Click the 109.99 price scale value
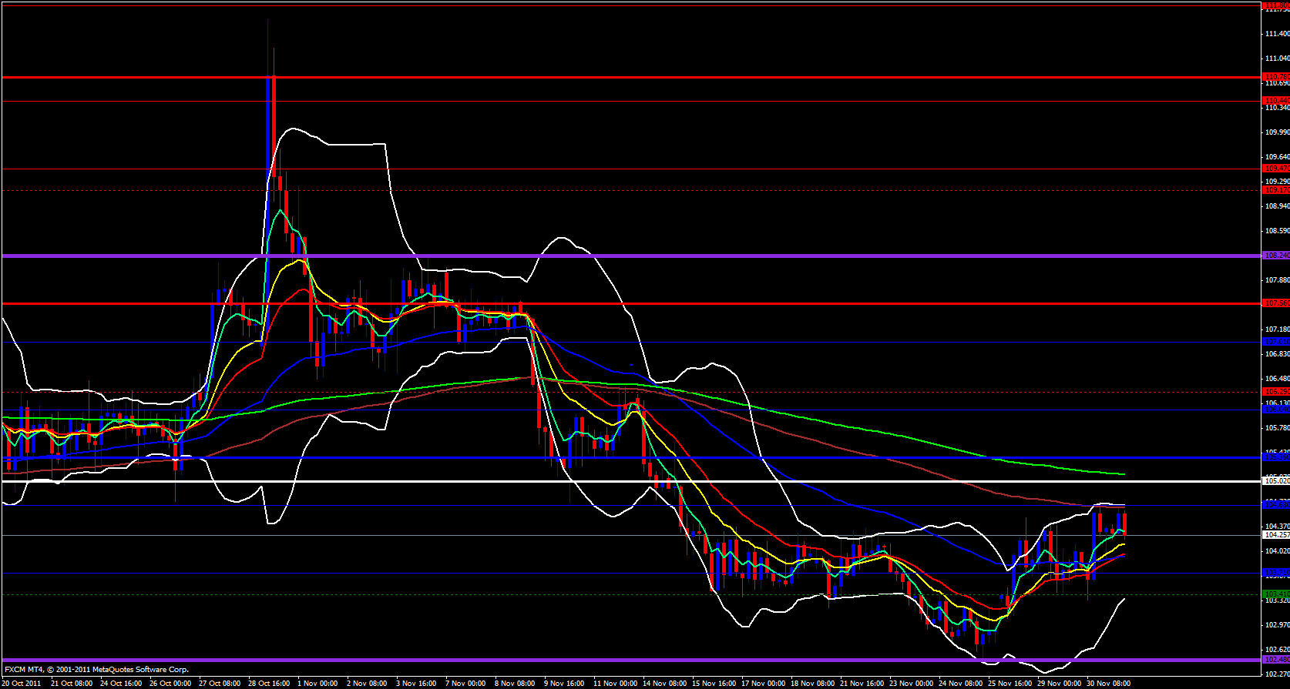 click(x=1277, y=132)
